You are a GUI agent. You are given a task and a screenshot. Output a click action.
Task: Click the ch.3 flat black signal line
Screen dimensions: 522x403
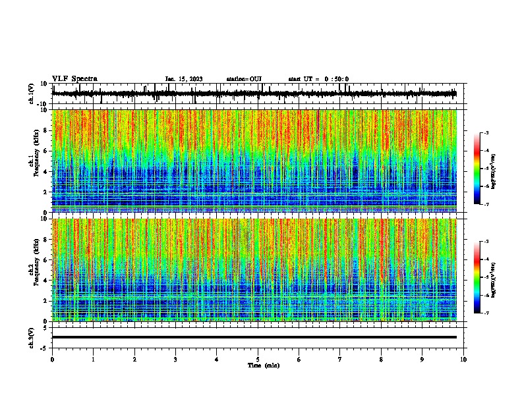point(254,337)
